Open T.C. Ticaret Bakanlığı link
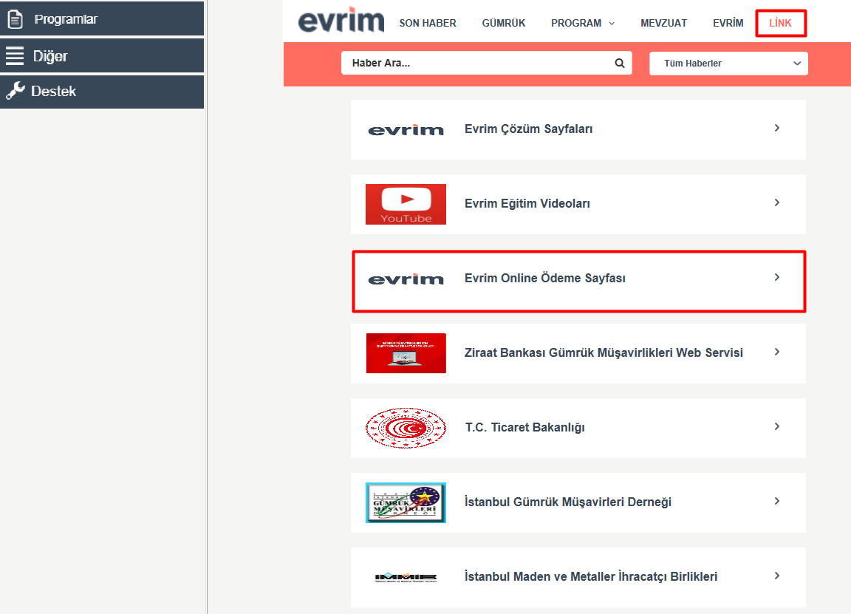851x614 pixels. coord(578,428)
